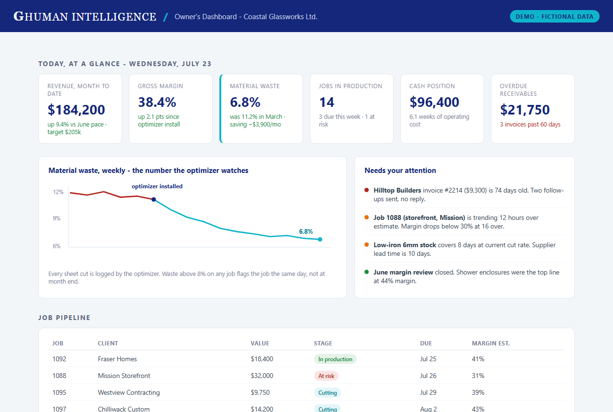Click the JOB column header
This screenshot has height=412, width=613.
pos(58,343)
